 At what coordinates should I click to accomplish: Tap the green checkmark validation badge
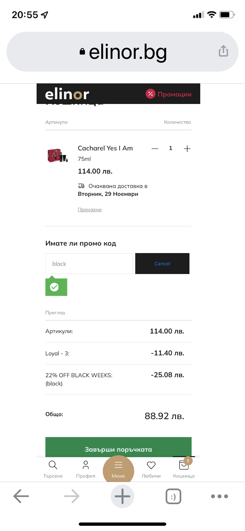tap(55, 287)
